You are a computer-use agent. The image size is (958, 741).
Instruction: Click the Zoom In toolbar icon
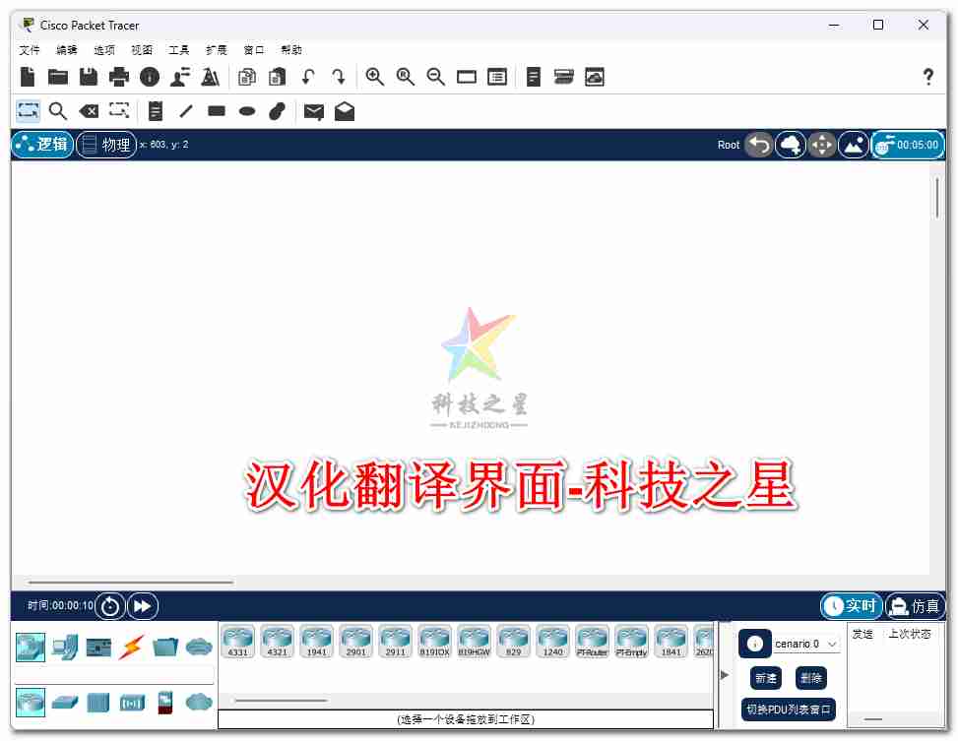[x=374, y=76]
